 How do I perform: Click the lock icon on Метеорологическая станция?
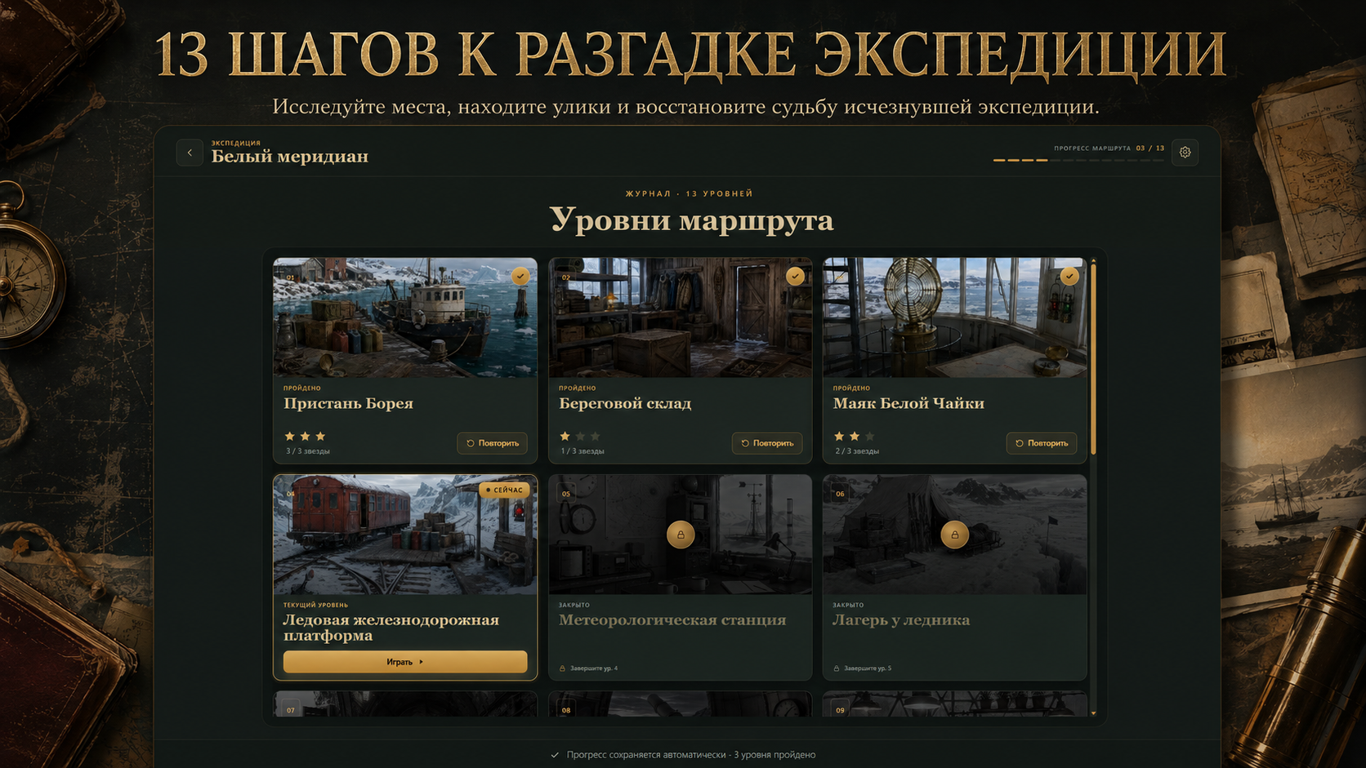tap(681, 535)
